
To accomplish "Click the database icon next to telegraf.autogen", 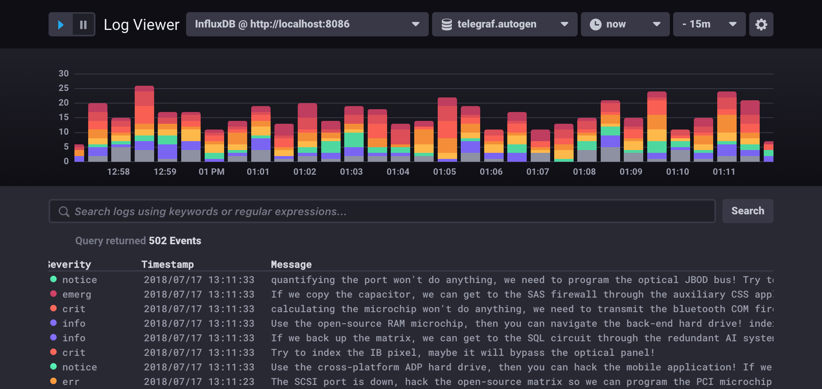I will point(447,25).
